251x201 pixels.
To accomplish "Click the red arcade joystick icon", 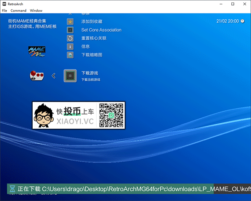I will pos(36,76).
